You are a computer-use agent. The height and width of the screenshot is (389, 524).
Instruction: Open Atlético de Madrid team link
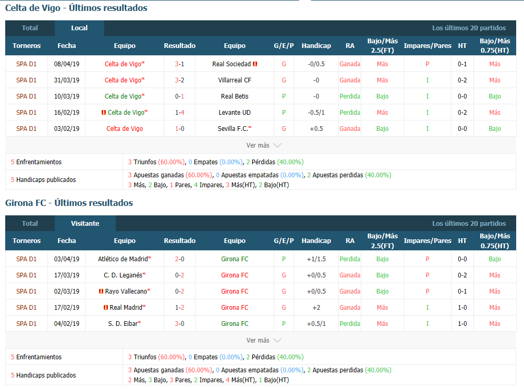[x=123, y=259]
